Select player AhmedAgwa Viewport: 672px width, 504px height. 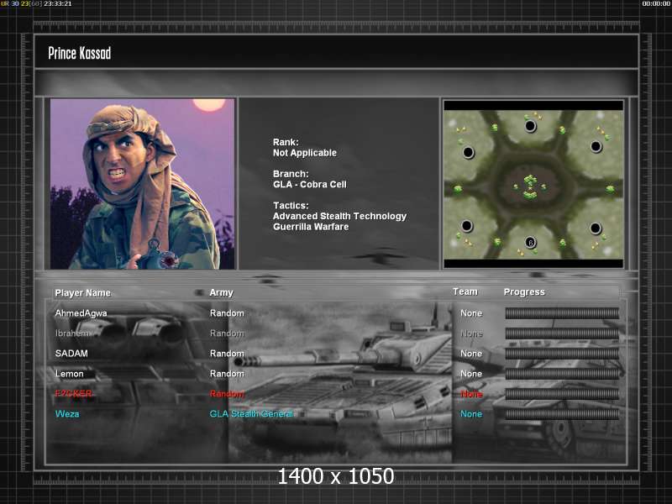pos(81,313)
